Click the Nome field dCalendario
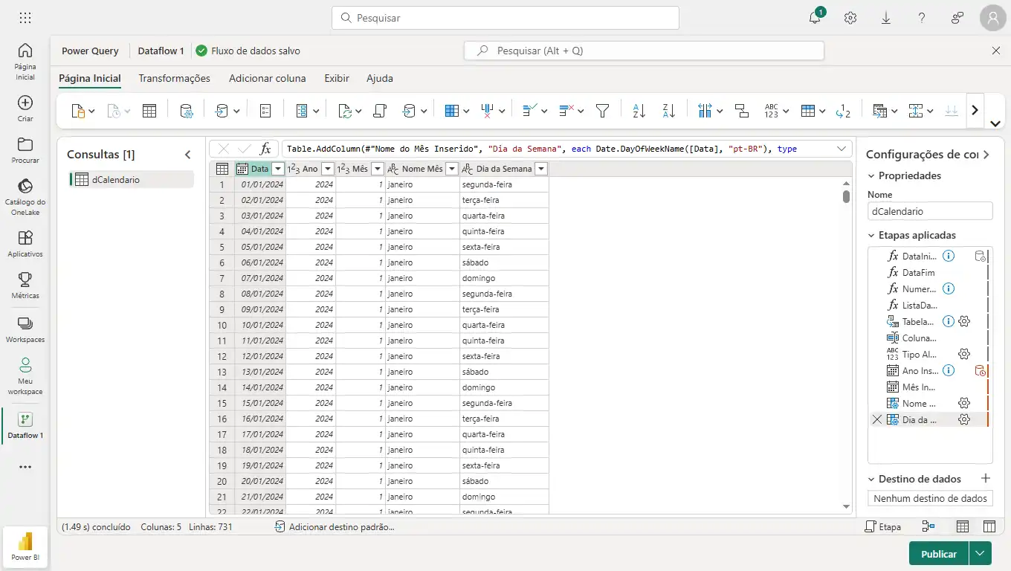The height and width of the screenshot is (571, 1011). click(x=930, y=211)
